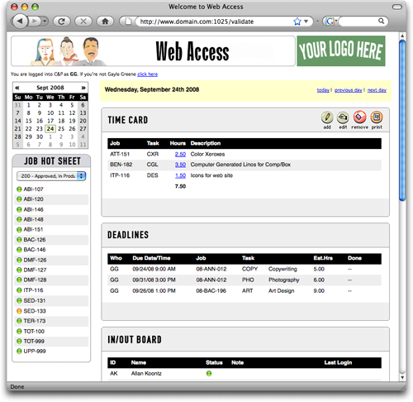Viewport: 413px width, 402px height.
Task: Click the browser back arrow
Action: click(20, 22)
